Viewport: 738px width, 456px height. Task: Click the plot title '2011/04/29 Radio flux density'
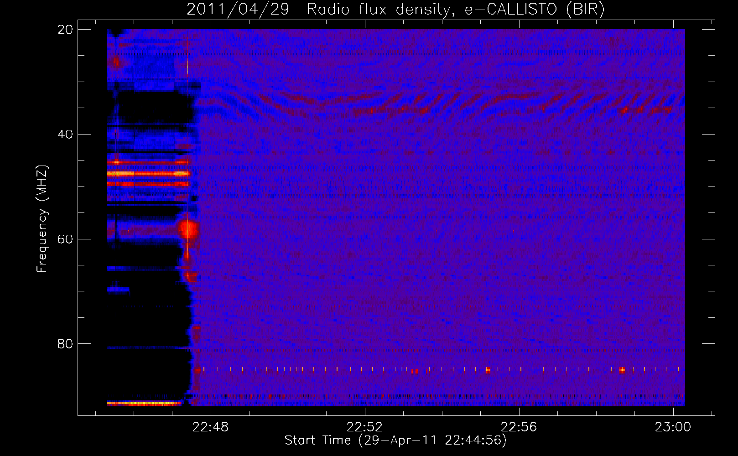(318, 10)
